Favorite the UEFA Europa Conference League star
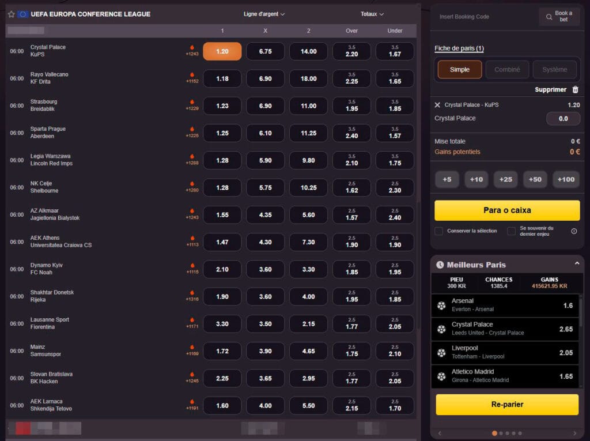Image resolution: width=590 pixels, height=441 pixels. point(12,14)
